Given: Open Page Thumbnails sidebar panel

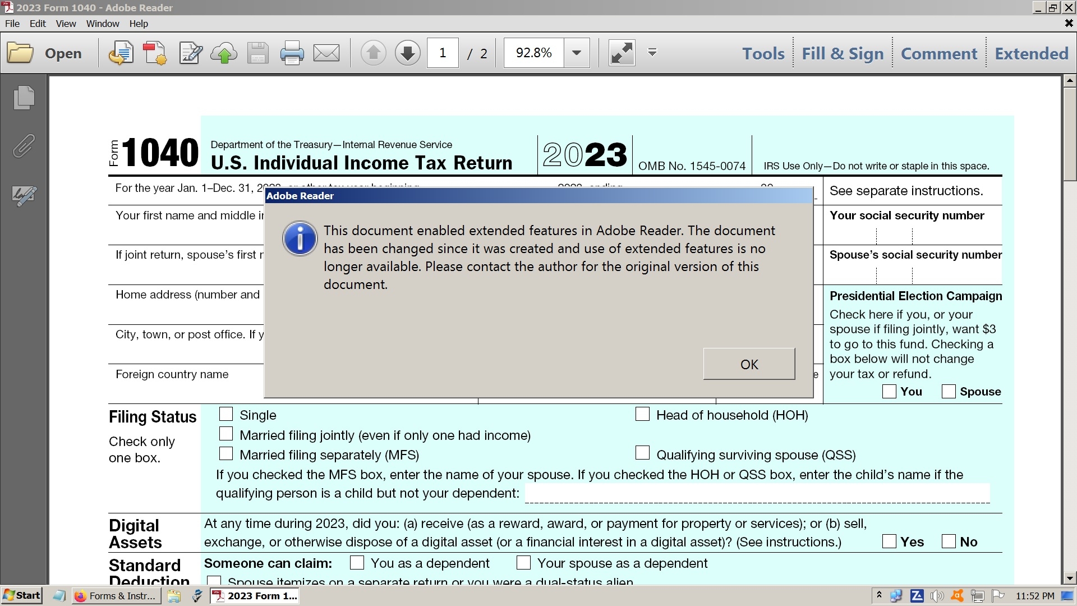Looking at the screenshot, I should [x=24, y=98].
